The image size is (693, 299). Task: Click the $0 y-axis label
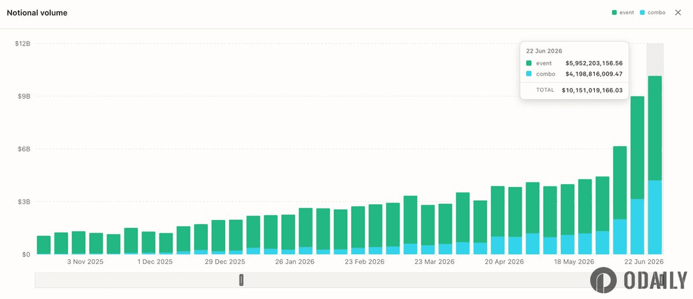[26, 254]
